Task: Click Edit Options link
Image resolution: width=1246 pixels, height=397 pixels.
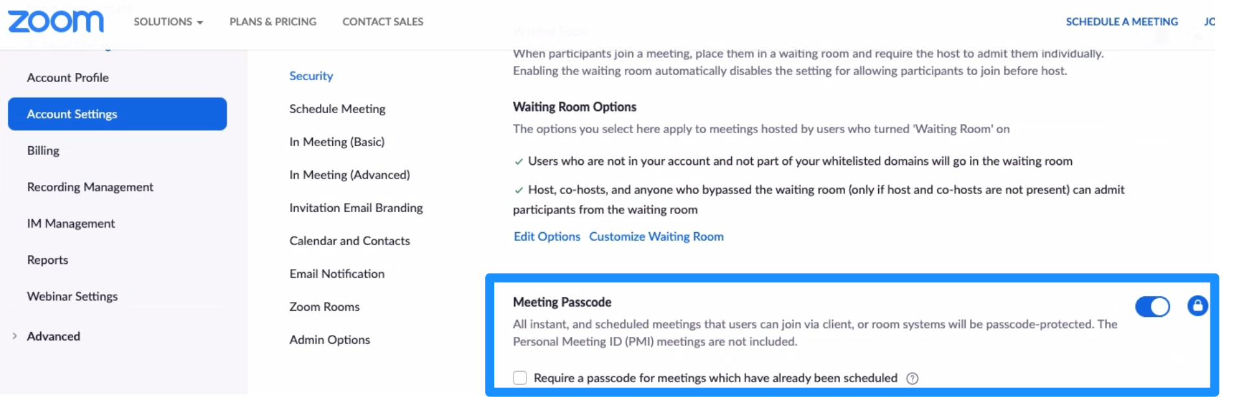Action: click(x=547, y=237)
